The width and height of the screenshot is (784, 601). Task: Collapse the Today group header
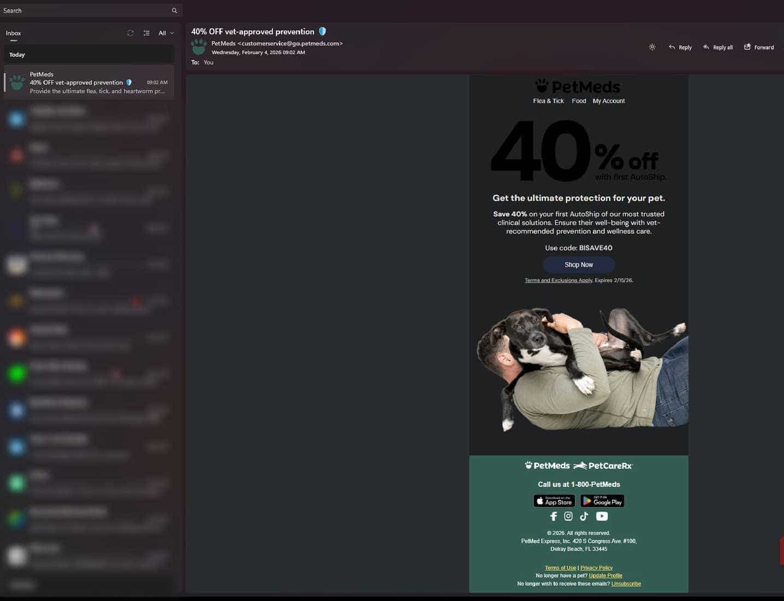coord(89,55)
